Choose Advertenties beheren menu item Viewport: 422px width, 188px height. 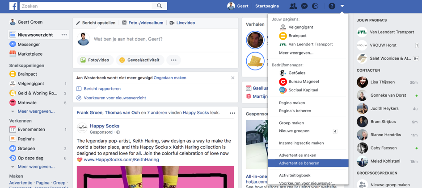308,163
